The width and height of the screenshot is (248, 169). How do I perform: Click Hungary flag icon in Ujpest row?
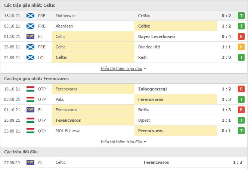click(x=30, y=120)
